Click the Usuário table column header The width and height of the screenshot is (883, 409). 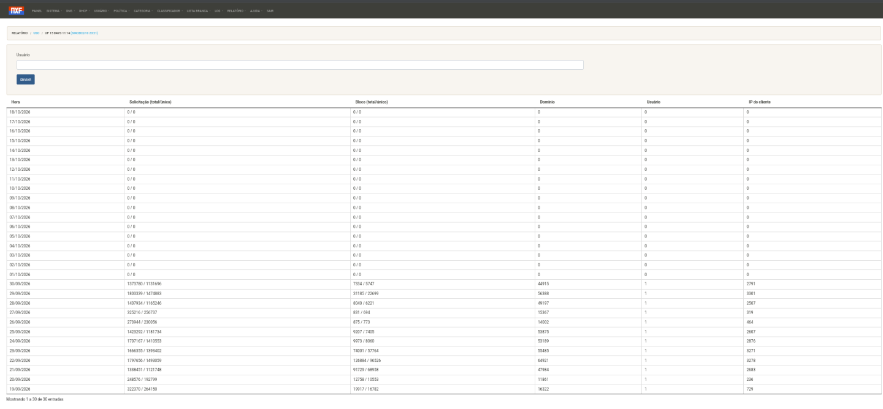pyautogui.click(x=653, y=102)
